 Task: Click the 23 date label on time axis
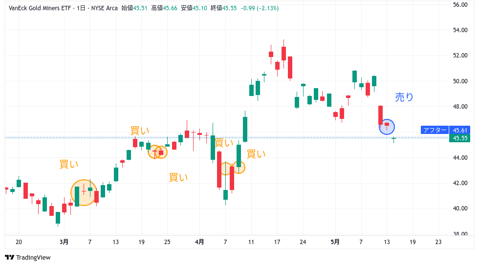438,242
